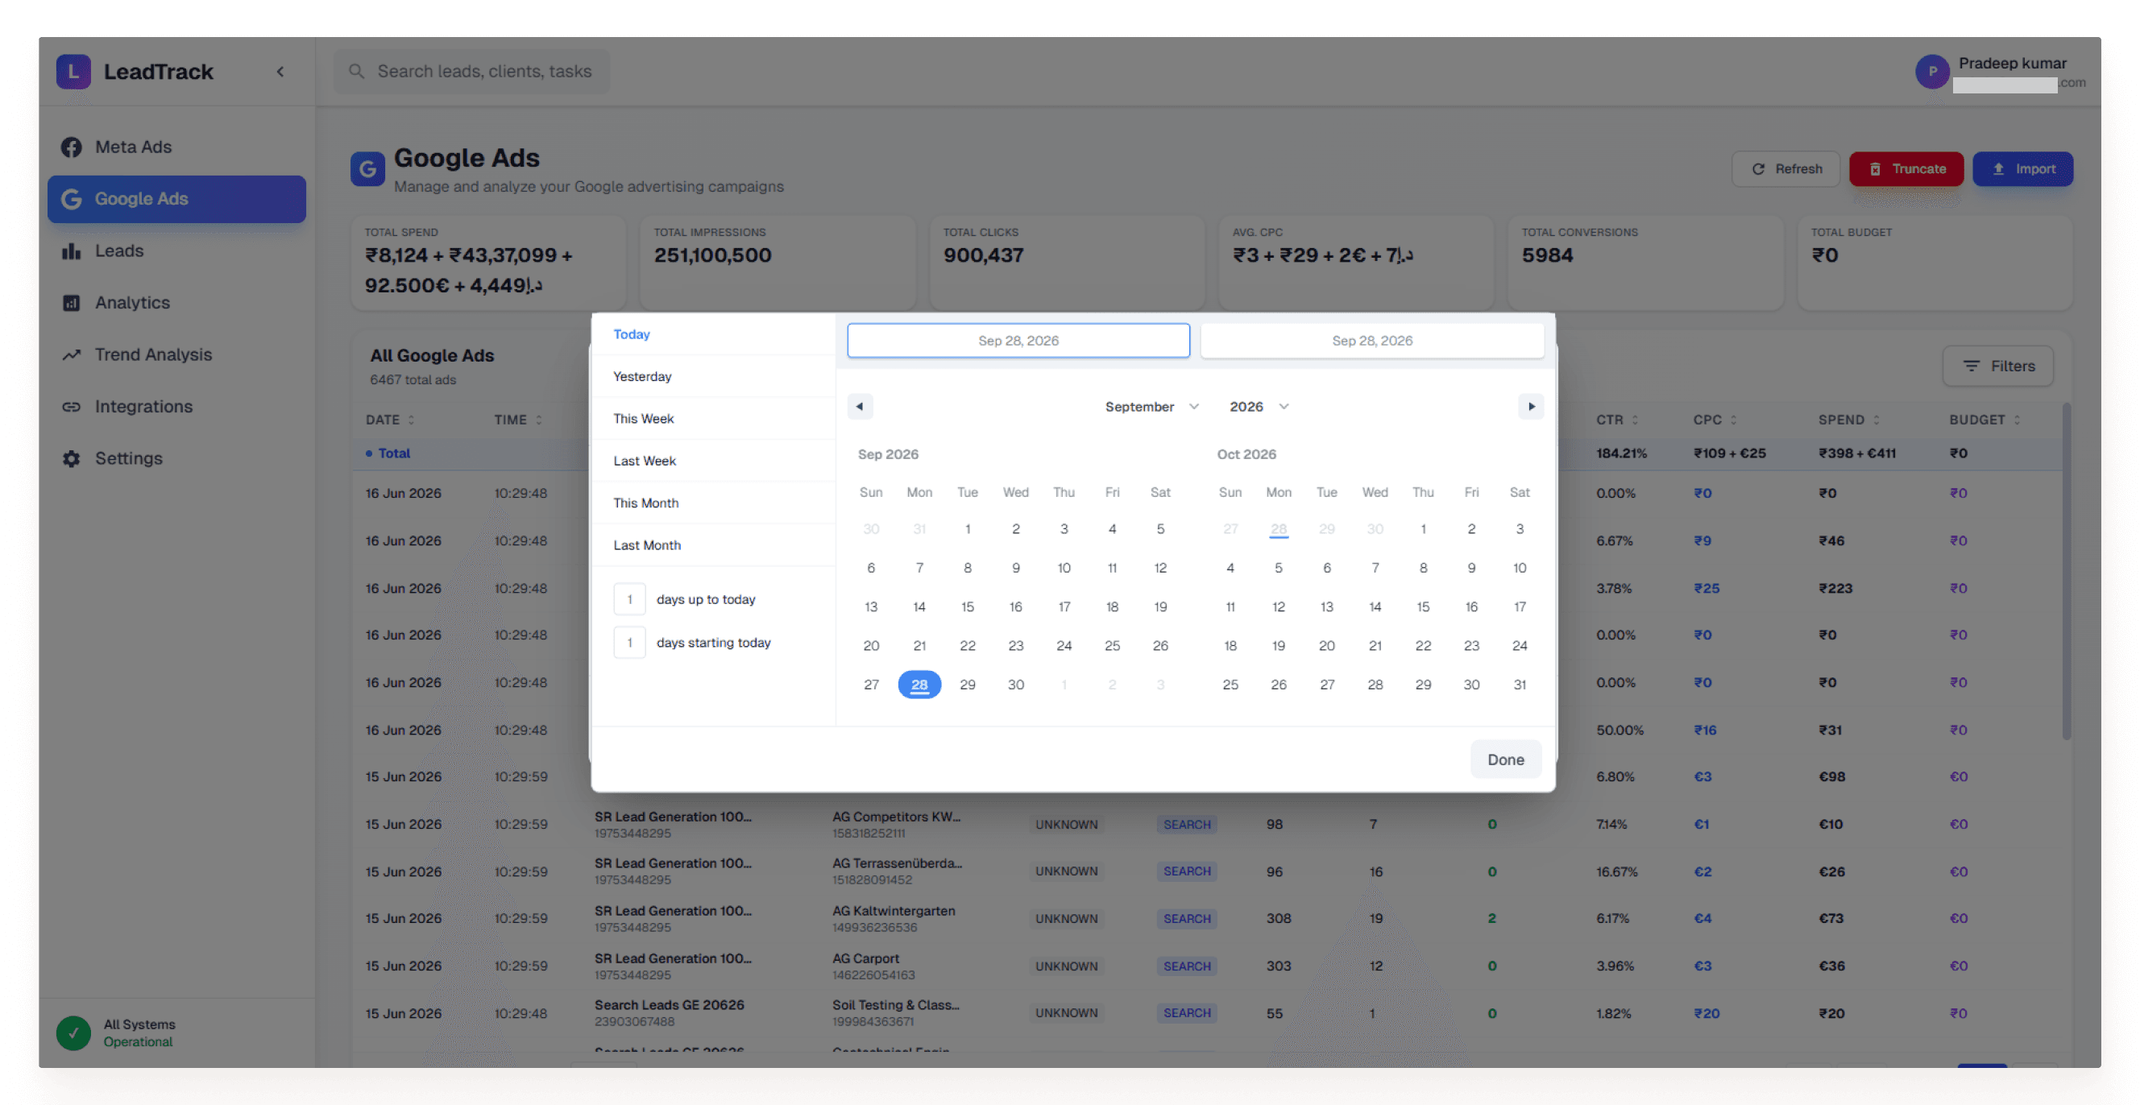Select Last Month preset range
The height and width of the screenshot is (1105, 2140).
713,545
